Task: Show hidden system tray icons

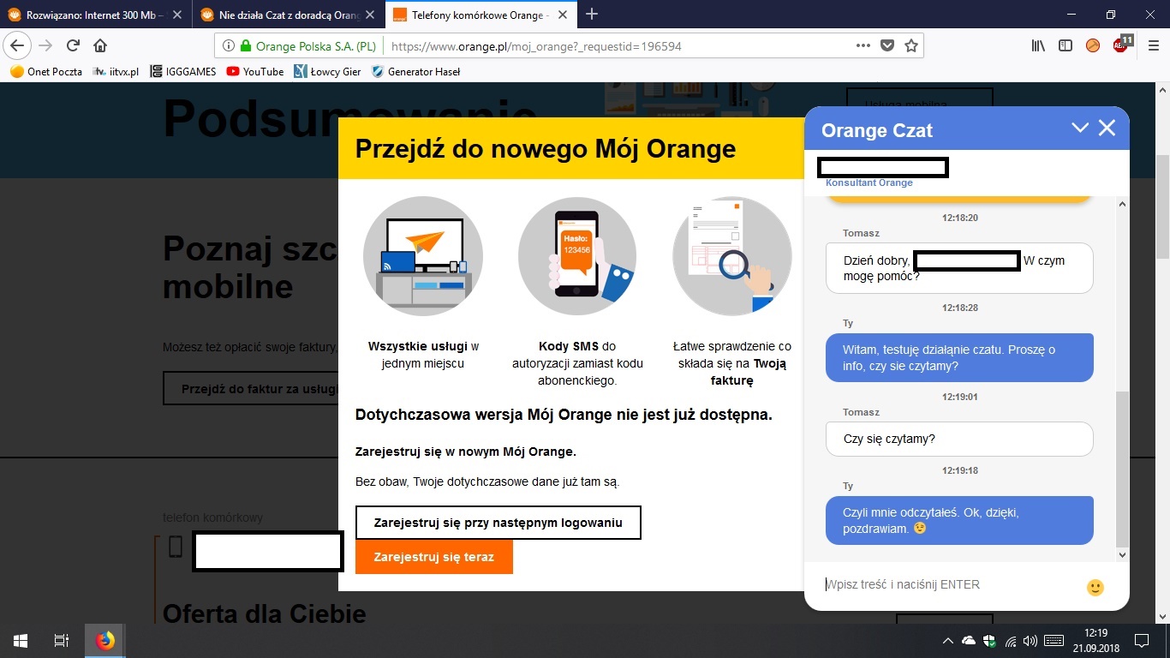Action: [947, 641]
